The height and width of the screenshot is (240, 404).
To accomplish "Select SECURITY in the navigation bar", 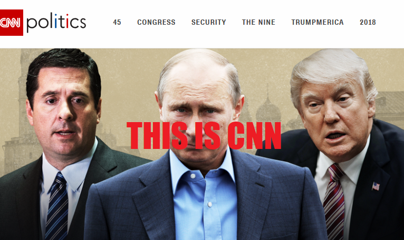I will point(209,23).
